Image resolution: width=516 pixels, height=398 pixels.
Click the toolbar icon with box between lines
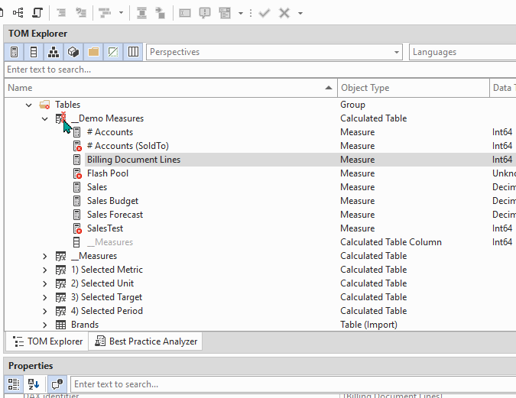[142, 13]
